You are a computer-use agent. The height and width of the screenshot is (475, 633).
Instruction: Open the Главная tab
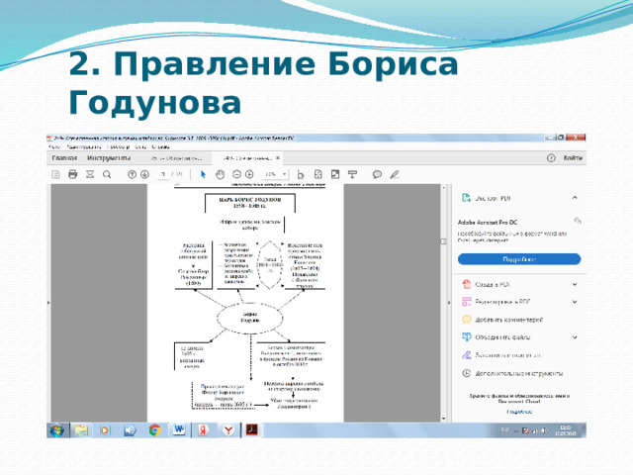(64, 158)
